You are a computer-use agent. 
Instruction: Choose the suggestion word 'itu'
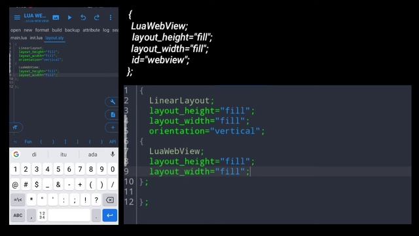pyautogui.click(x=64, y=155)
